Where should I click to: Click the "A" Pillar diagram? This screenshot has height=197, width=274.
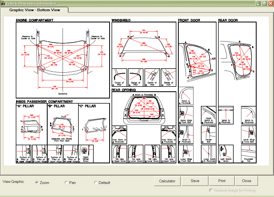click(x=32, y=124)
